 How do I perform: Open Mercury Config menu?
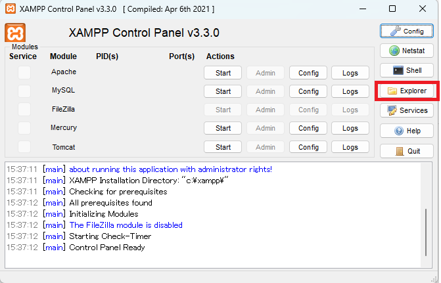[x=308, y=128]
